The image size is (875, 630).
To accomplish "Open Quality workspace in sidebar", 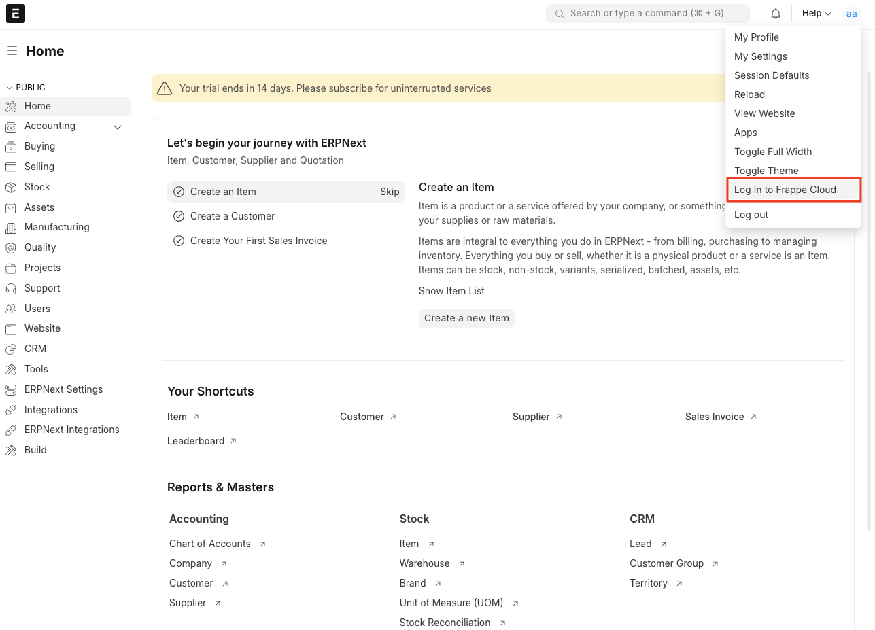I will [x=40, y=247].
